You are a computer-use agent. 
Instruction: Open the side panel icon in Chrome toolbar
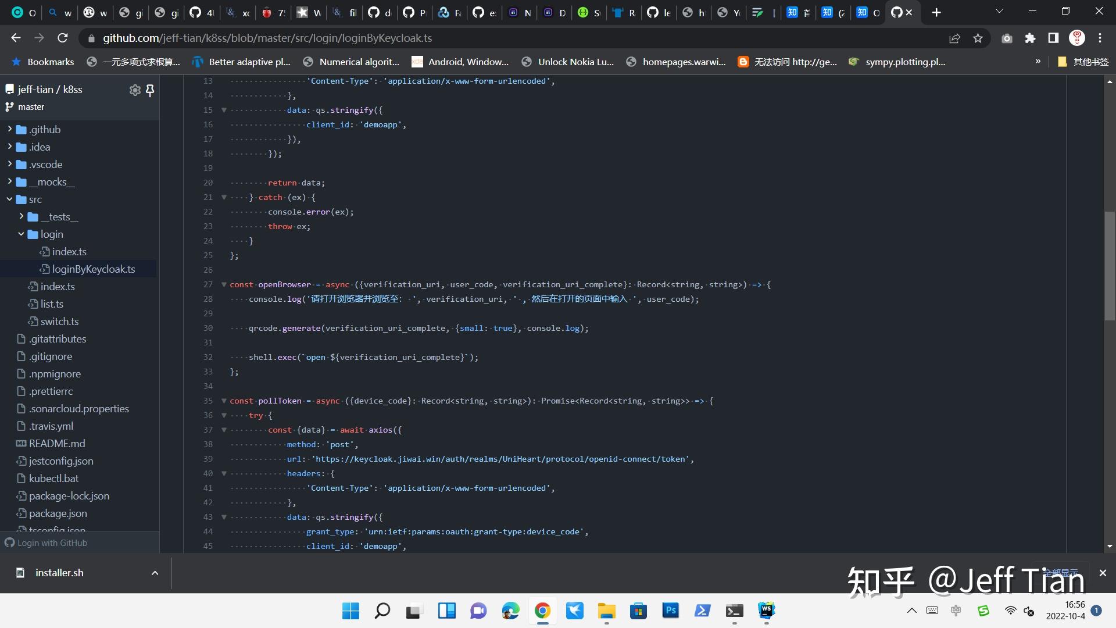(1053, 38)
